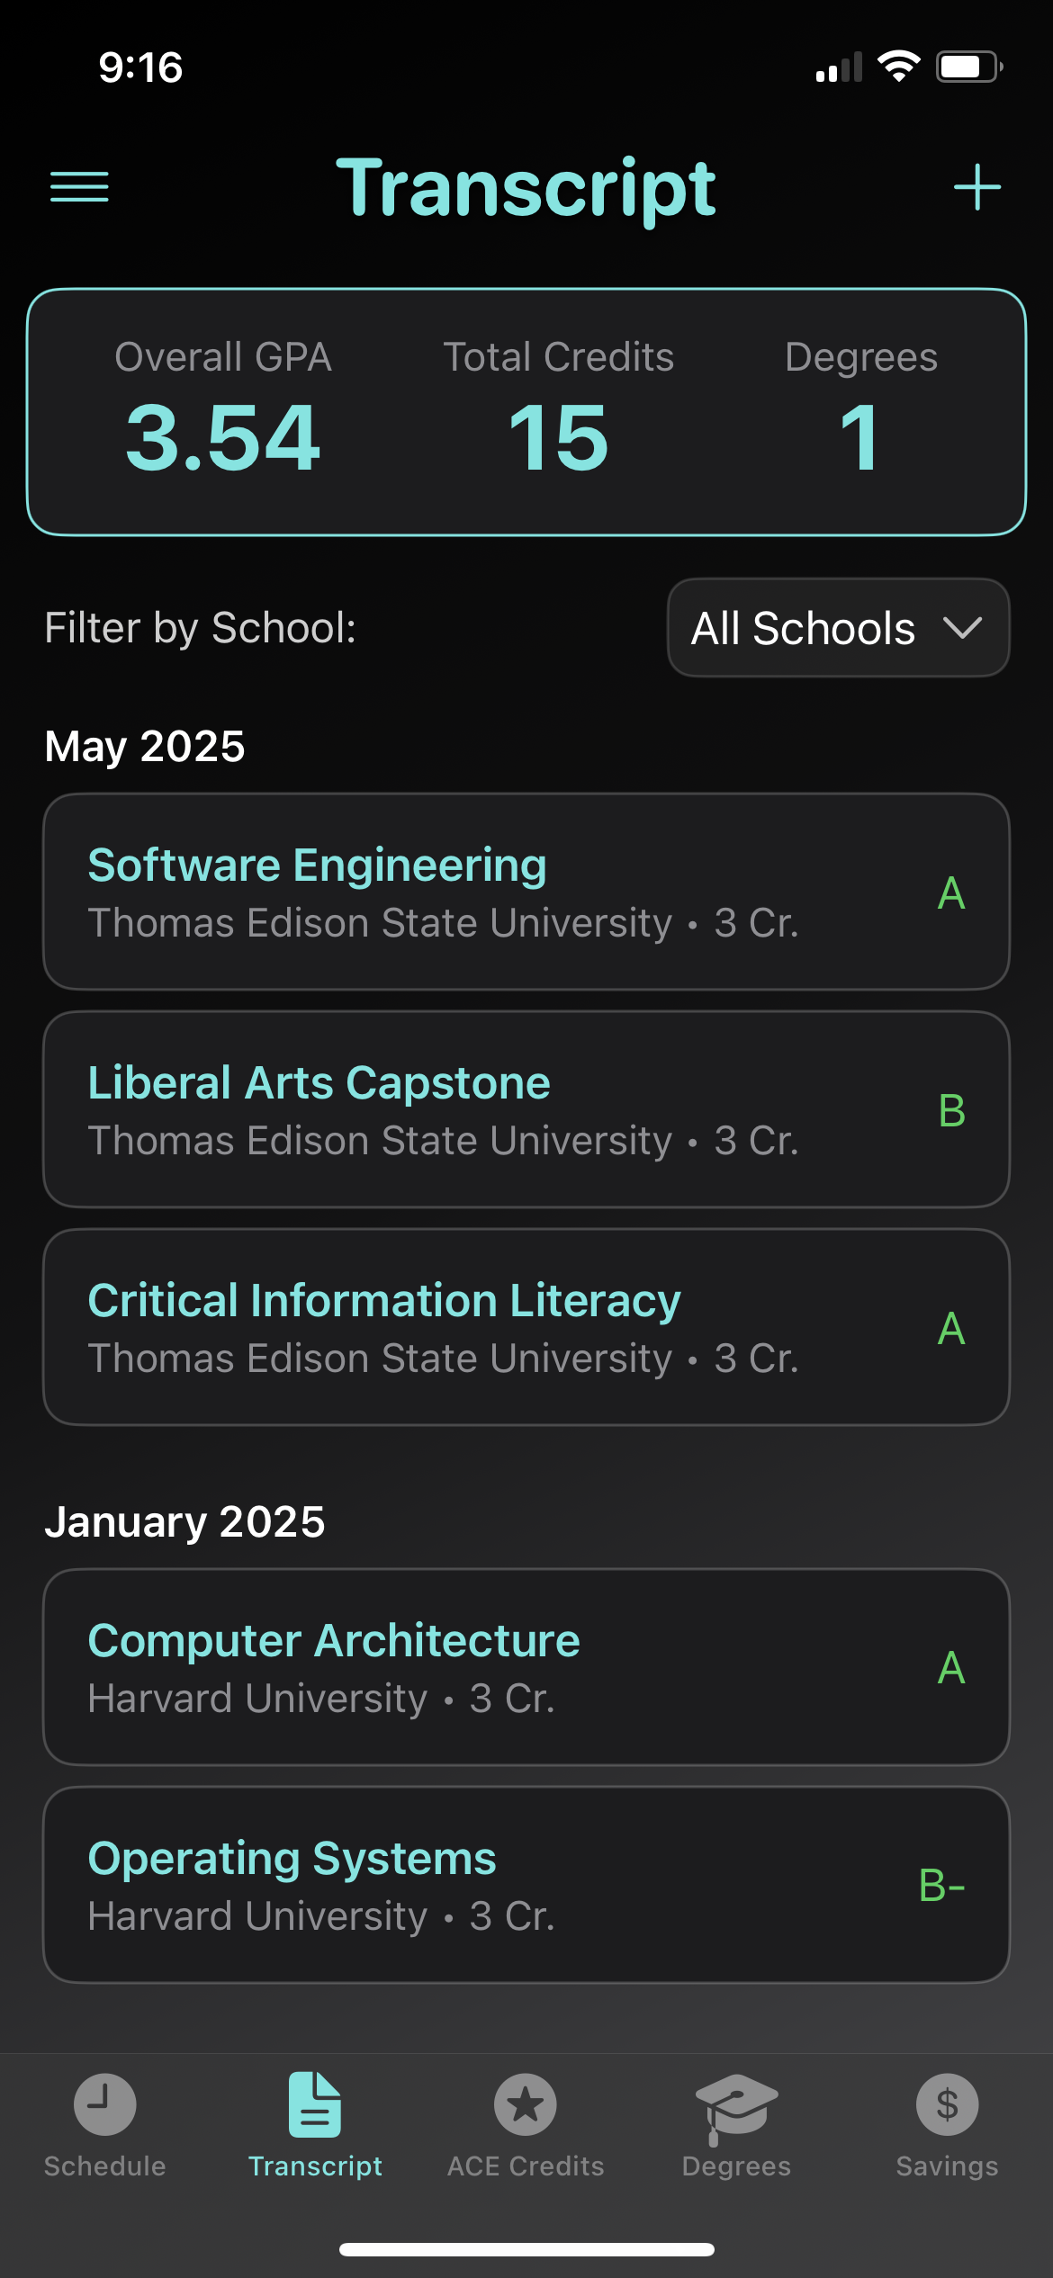Tap the Transcript document icon

(x=315, y=2103)
